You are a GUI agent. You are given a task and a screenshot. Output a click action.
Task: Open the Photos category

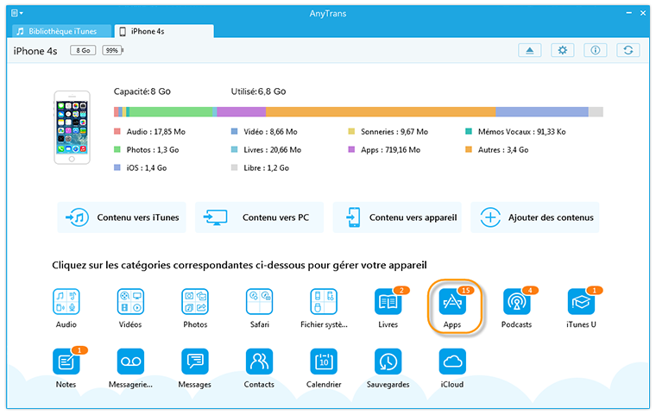[x=195, y=302]
